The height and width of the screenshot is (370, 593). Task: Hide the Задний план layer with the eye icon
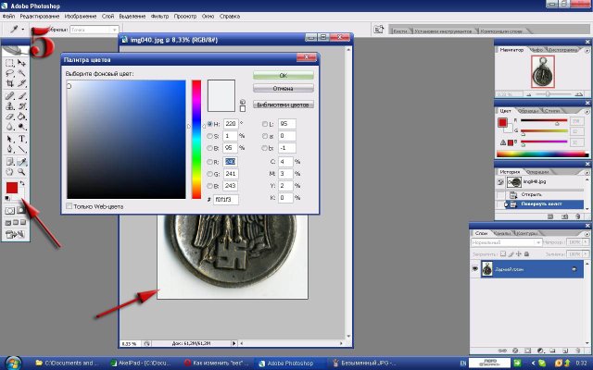[475, 269]
